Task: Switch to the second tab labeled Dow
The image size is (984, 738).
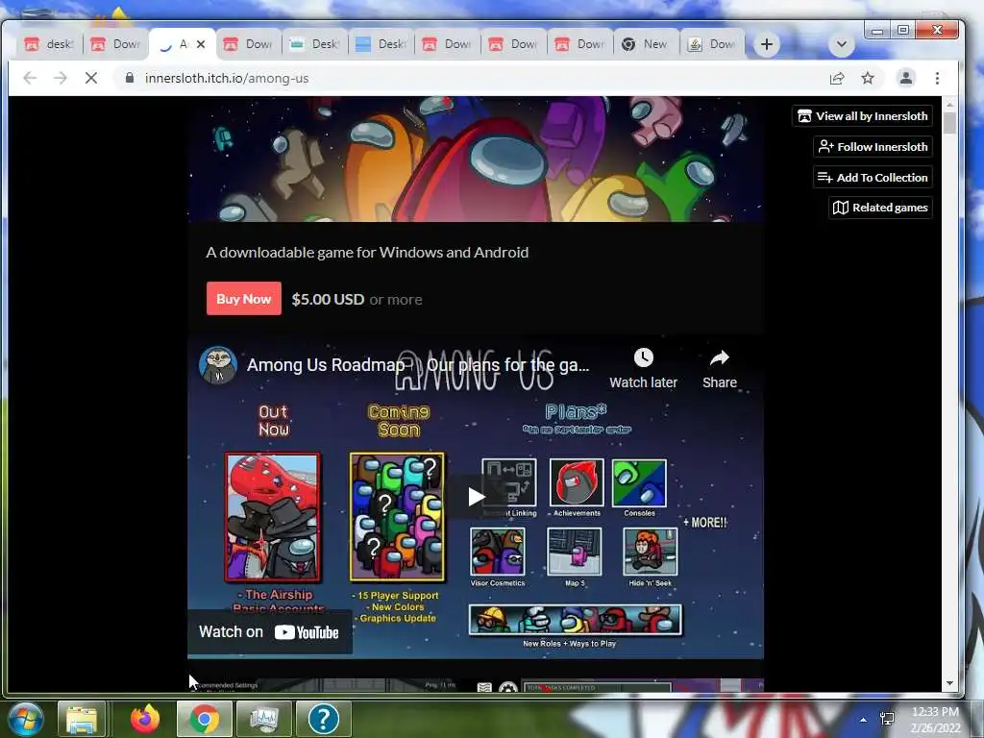Action: click(x=250, y=44)
